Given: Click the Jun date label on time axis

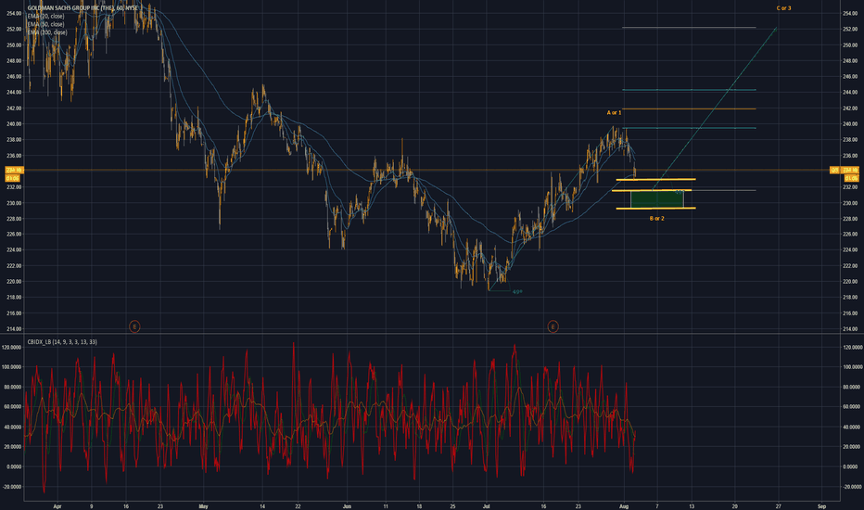Looking at the screenshot, I should 347,506.
